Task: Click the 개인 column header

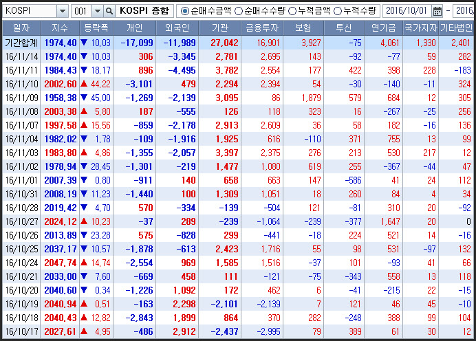Action: point(135,28)
